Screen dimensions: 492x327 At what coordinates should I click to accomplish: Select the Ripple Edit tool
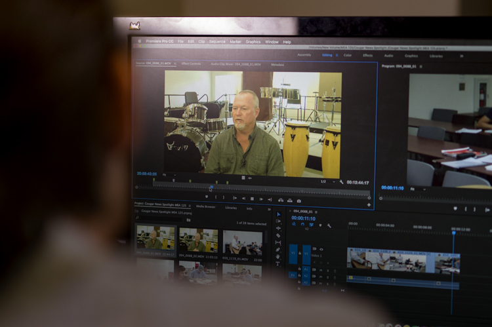point(278,228)
